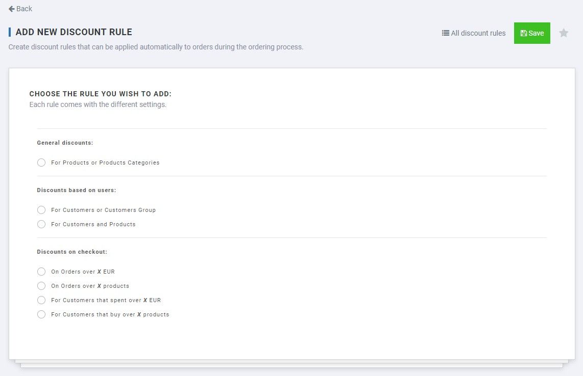
Task: Save the new discount rule
Action: (532, 33)
